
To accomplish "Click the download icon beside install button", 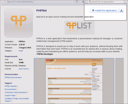I will tap(121, 10).
